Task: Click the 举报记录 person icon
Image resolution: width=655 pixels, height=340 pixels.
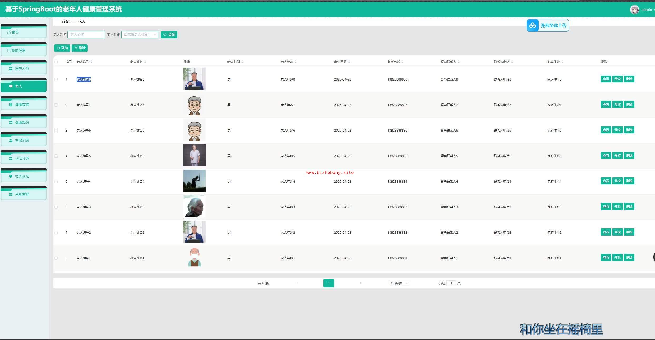Action: point(11,140)
